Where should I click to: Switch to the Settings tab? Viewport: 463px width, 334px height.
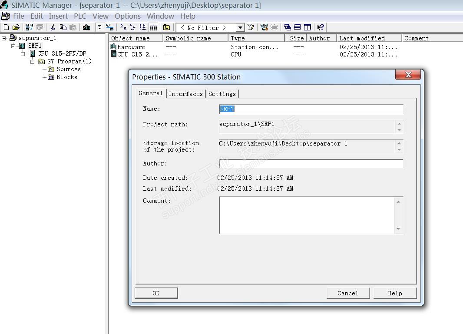222,94
